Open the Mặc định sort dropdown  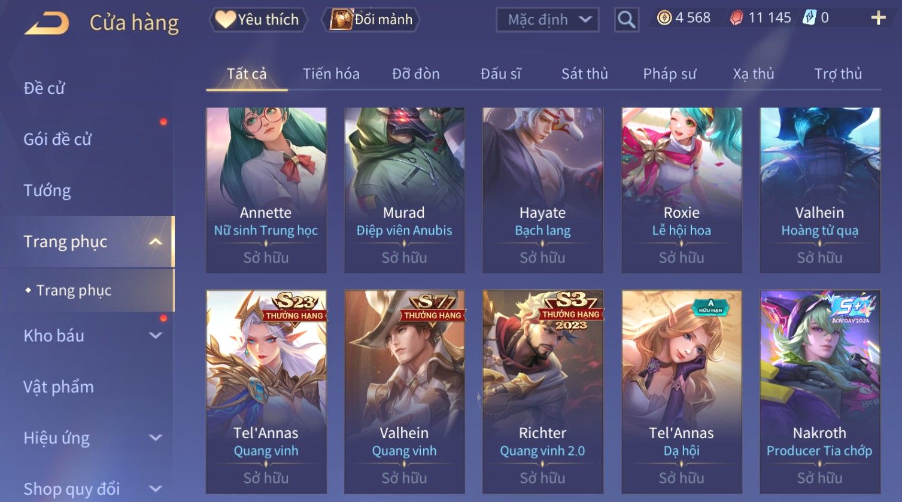point(548,20)
